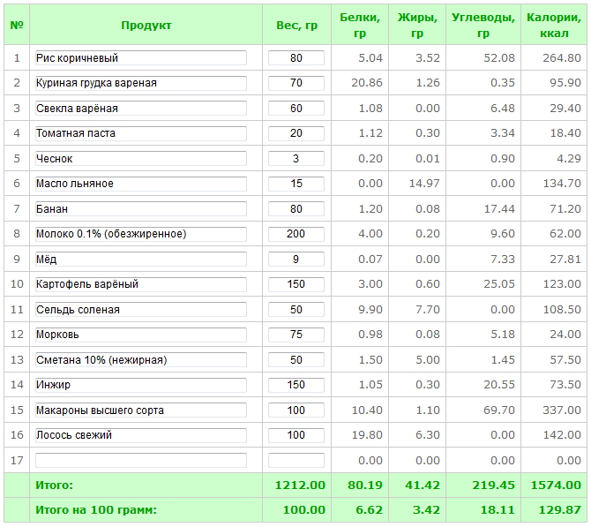This screenshot has width=591, height=527.
Task: Click the weight field for 'Морковь'
Action: coord(295,335)
